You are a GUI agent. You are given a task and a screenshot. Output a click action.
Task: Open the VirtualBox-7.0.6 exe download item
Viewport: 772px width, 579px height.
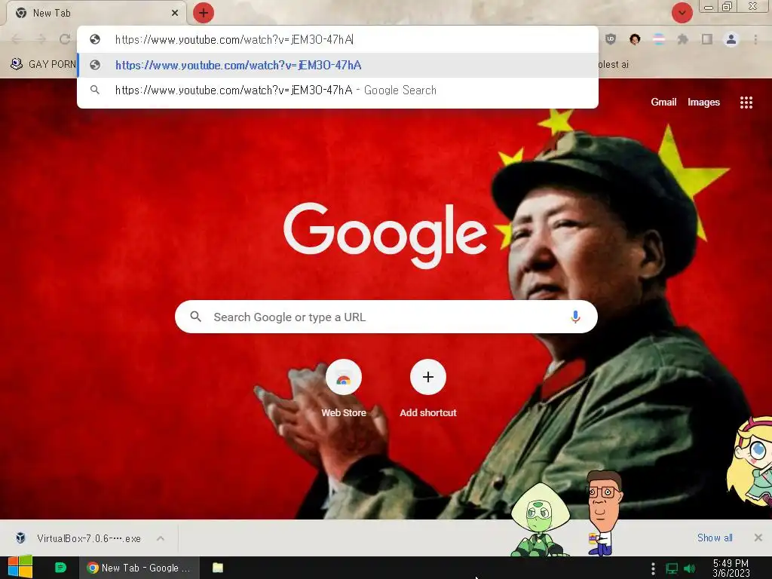point(78,538)
